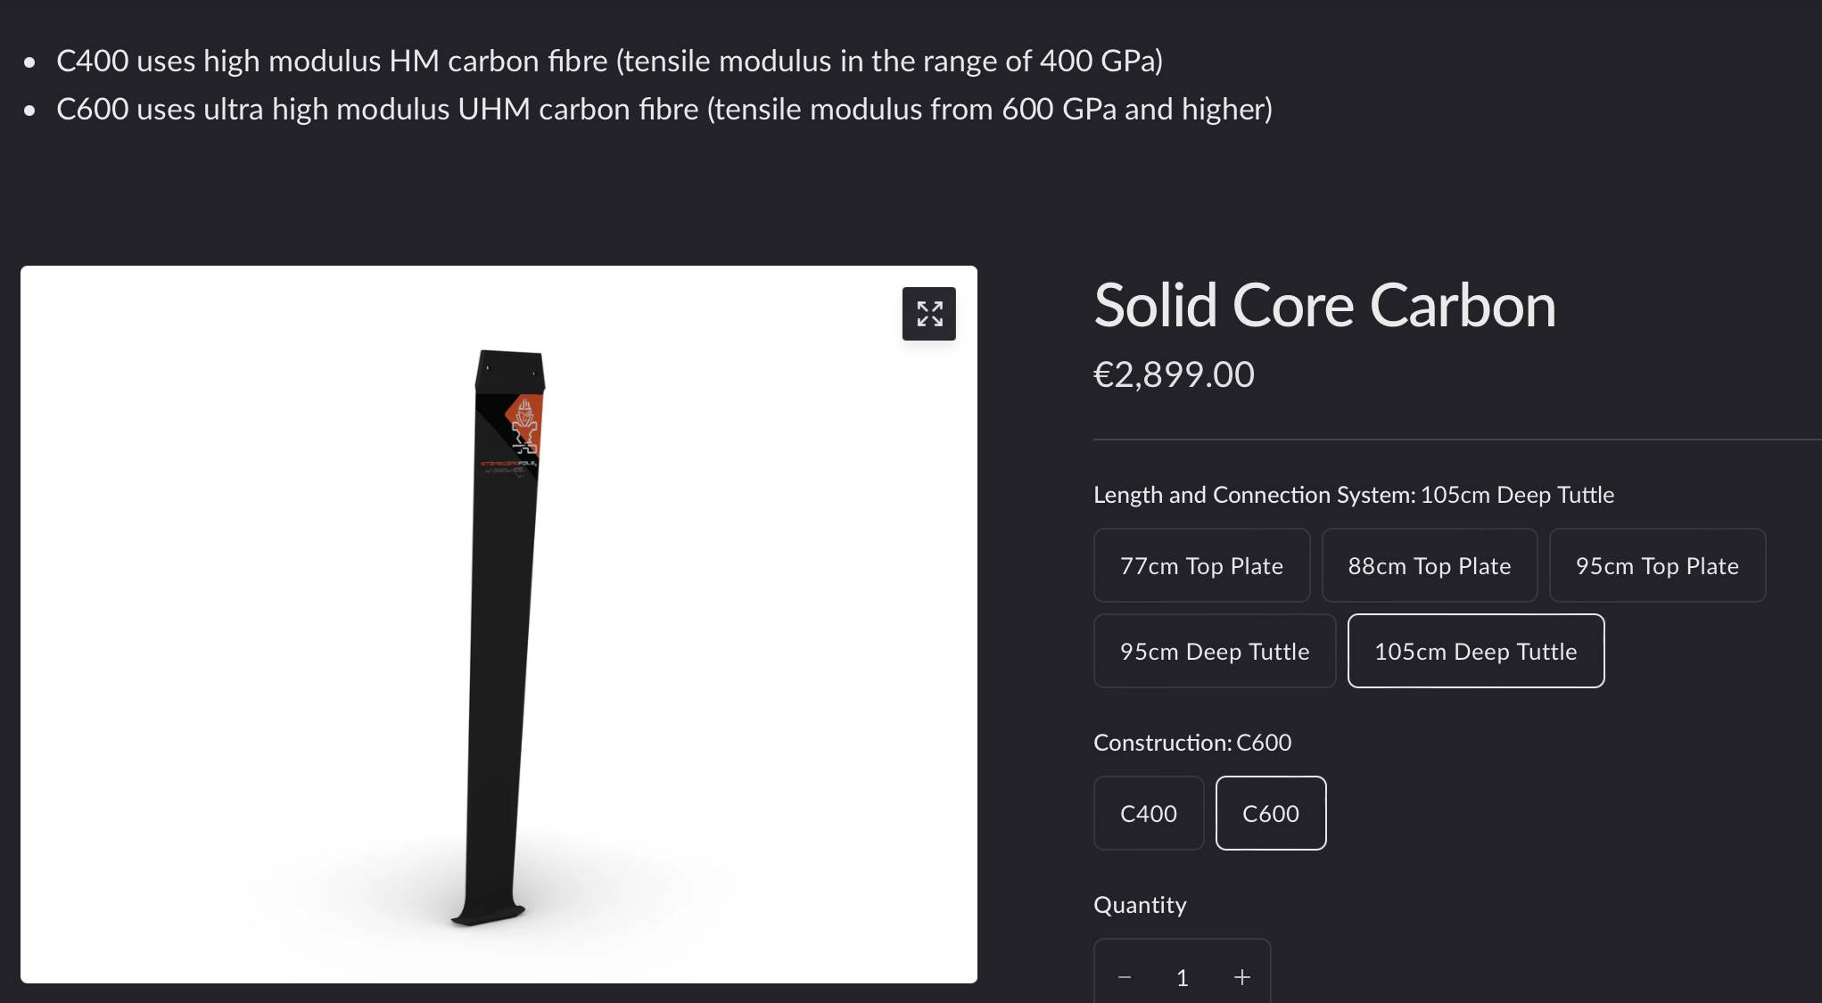Image resolution: width=1822 pixels, height=1003 pixels.
Task: Decrease quantity with the minus button
Action: (1125, 977)
